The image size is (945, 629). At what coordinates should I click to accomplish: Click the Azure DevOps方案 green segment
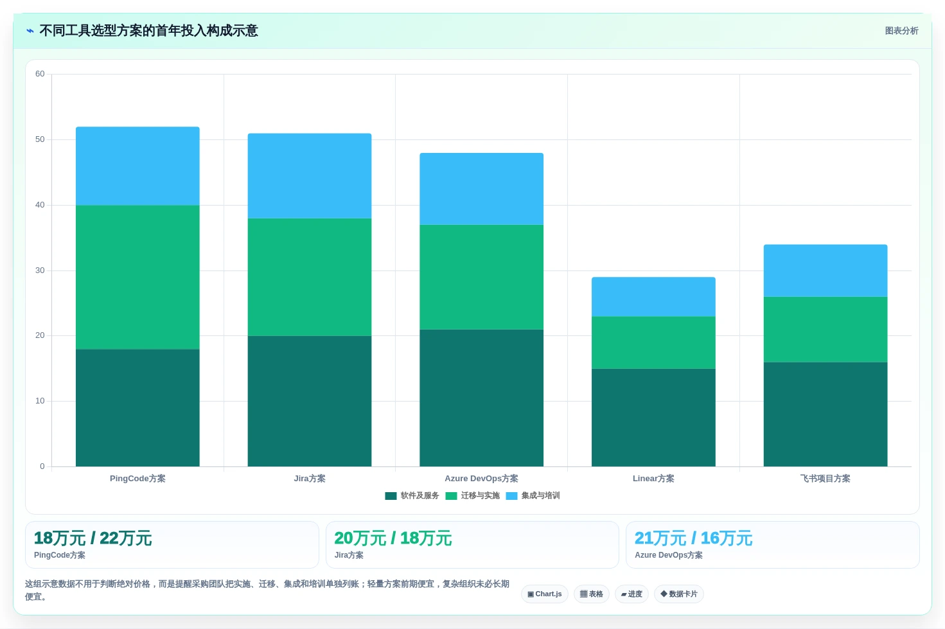click(482, 278)
